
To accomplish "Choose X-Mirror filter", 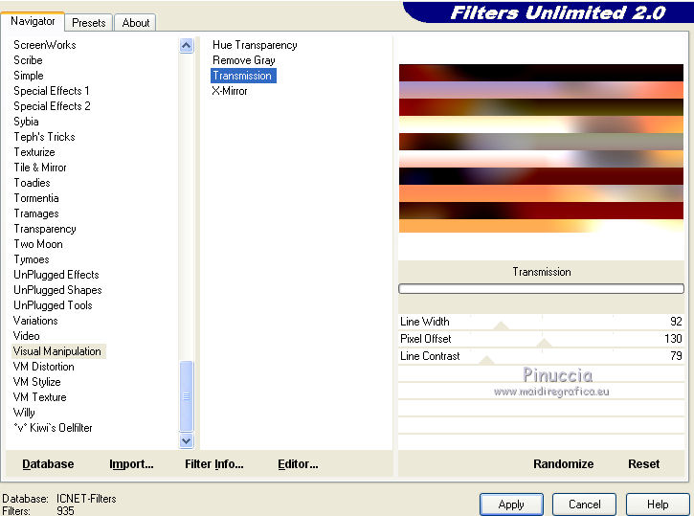I will 230,91.
